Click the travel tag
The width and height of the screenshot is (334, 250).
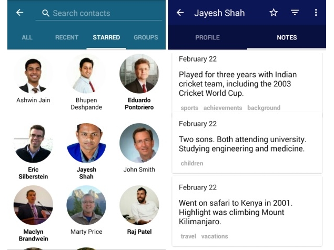pyautogui.click(x=188, y=236)
